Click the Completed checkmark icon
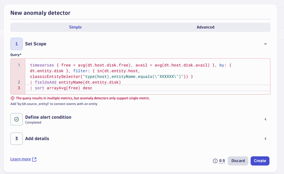The image size is (284, 174). [x=16, y=119]
